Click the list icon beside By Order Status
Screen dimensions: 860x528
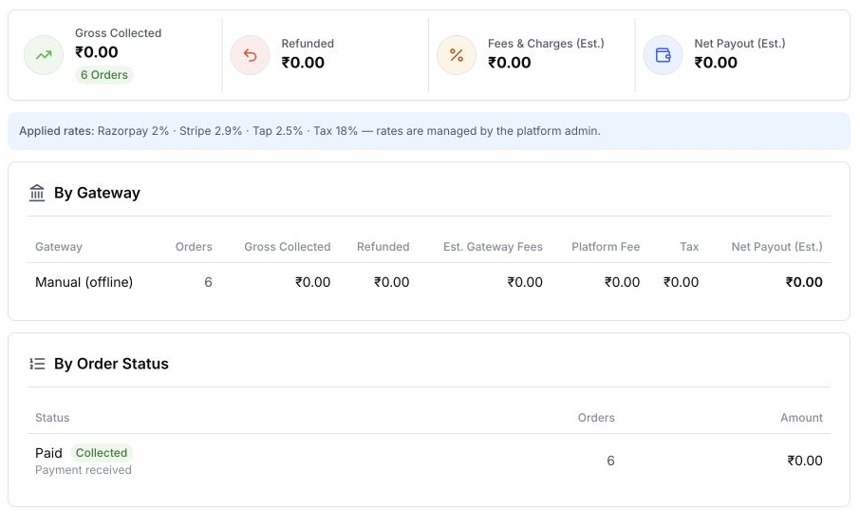point(37,364)
